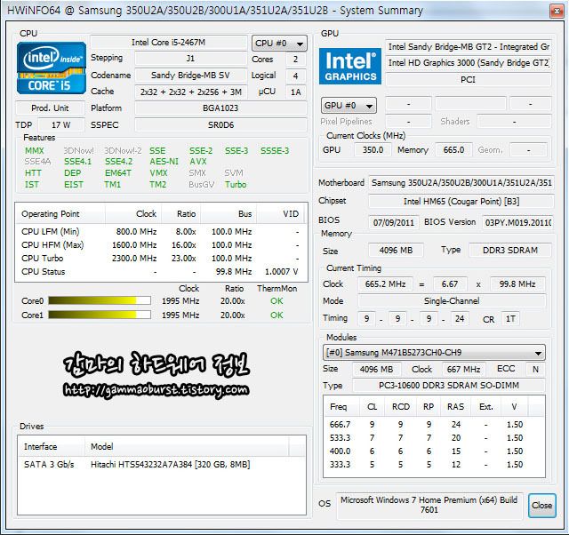Click the Microsoft Windows 7 Home Premium OS field

tap(429, 506)
